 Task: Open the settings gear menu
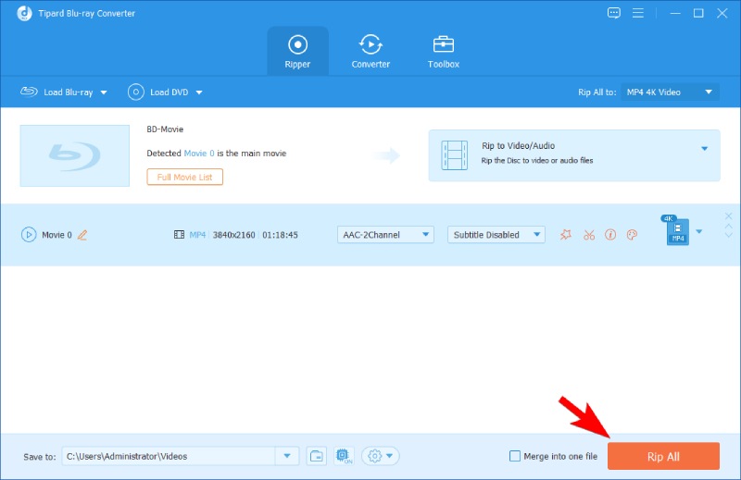coord(381,456)
